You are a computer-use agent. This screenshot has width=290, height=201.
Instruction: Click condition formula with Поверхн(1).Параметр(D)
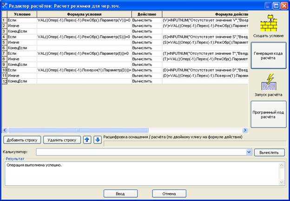(84, 70)
